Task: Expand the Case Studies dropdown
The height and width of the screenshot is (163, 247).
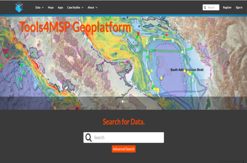Action: pyautogui.click(x=75, y=7)
